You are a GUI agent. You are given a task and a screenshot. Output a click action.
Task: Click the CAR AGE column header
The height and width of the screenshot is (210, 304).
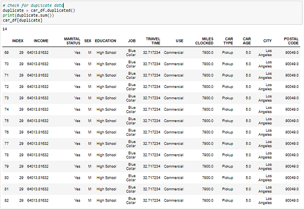tap(247, 41)
